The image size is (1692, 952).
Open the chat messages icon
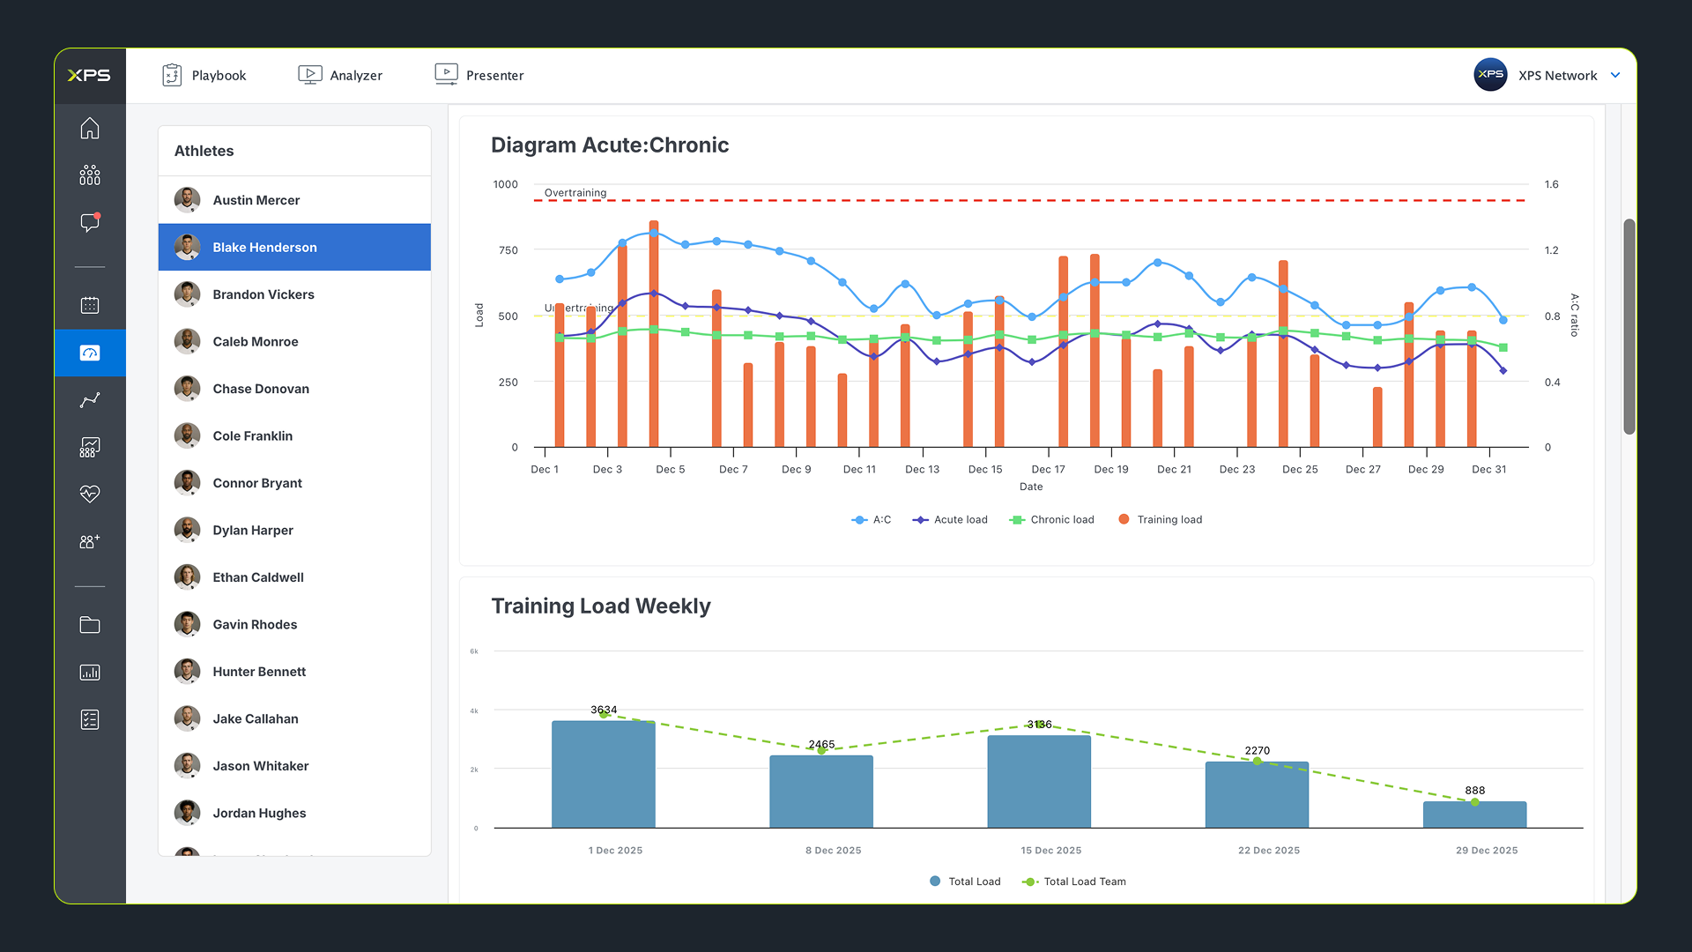pos(90,222)
